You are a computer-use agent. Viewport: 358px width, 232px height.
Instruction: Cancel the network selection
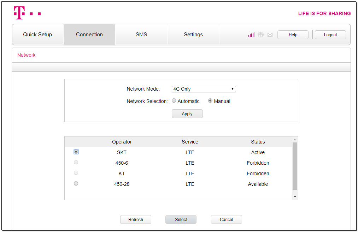(x=226, y=219)
